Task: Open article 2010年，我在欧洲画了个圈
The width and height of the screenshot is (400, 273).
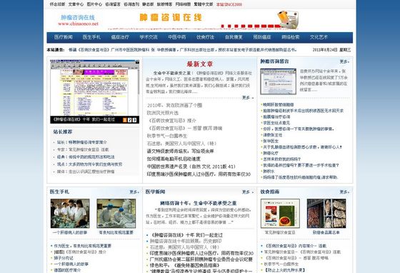Action: [x=175, y=105]
